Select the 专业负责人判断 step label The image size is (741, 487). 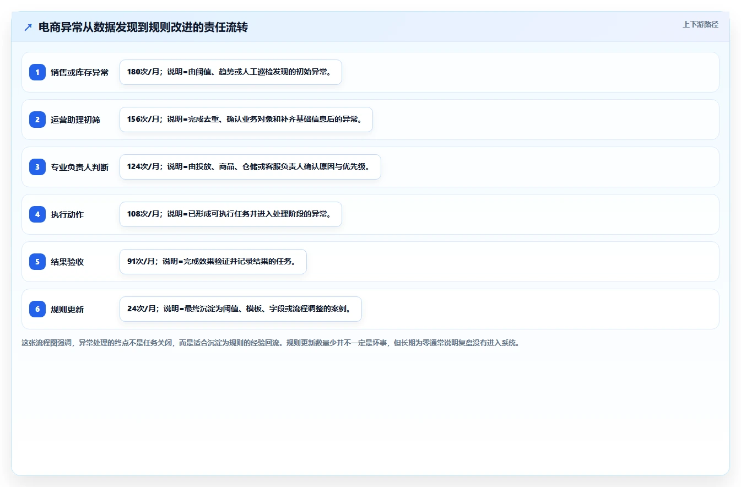click(79, 167)
